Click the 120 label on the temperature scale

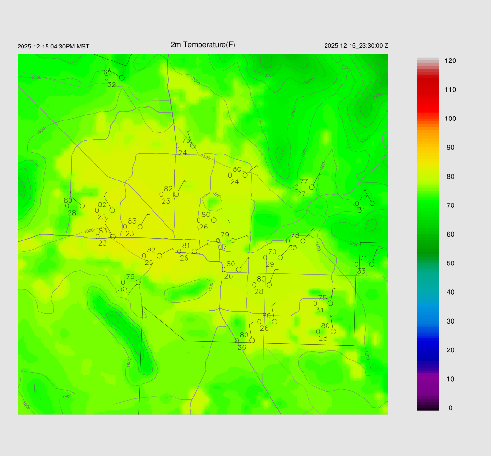point(450,61)
